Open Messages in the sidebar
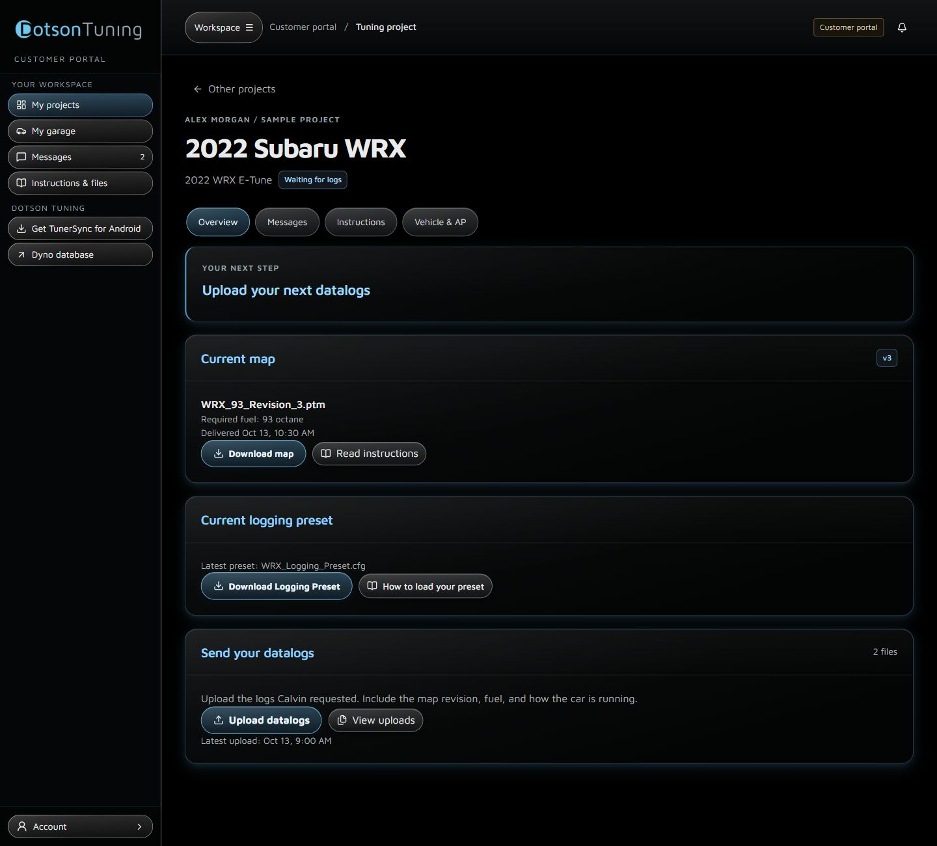 pyautogui.click(x=80, y=157)
